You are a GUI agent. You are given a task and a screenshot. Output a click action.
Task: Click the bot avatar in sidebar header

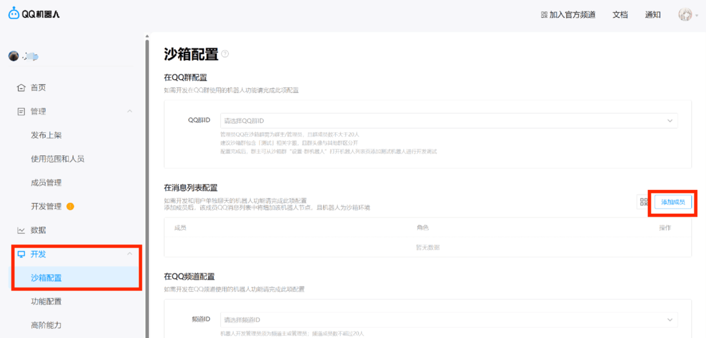tap(14, 56)
